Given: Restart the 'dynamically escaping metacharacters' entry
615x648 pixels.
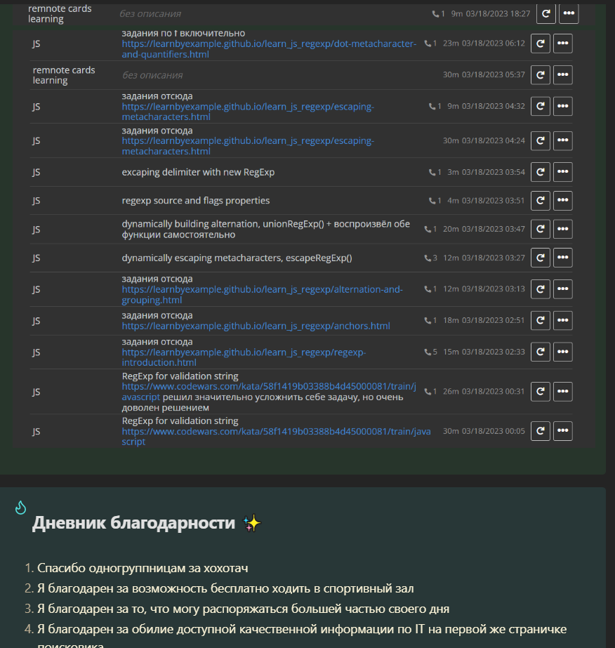Looking at the screenshot, I should point(540,258).
